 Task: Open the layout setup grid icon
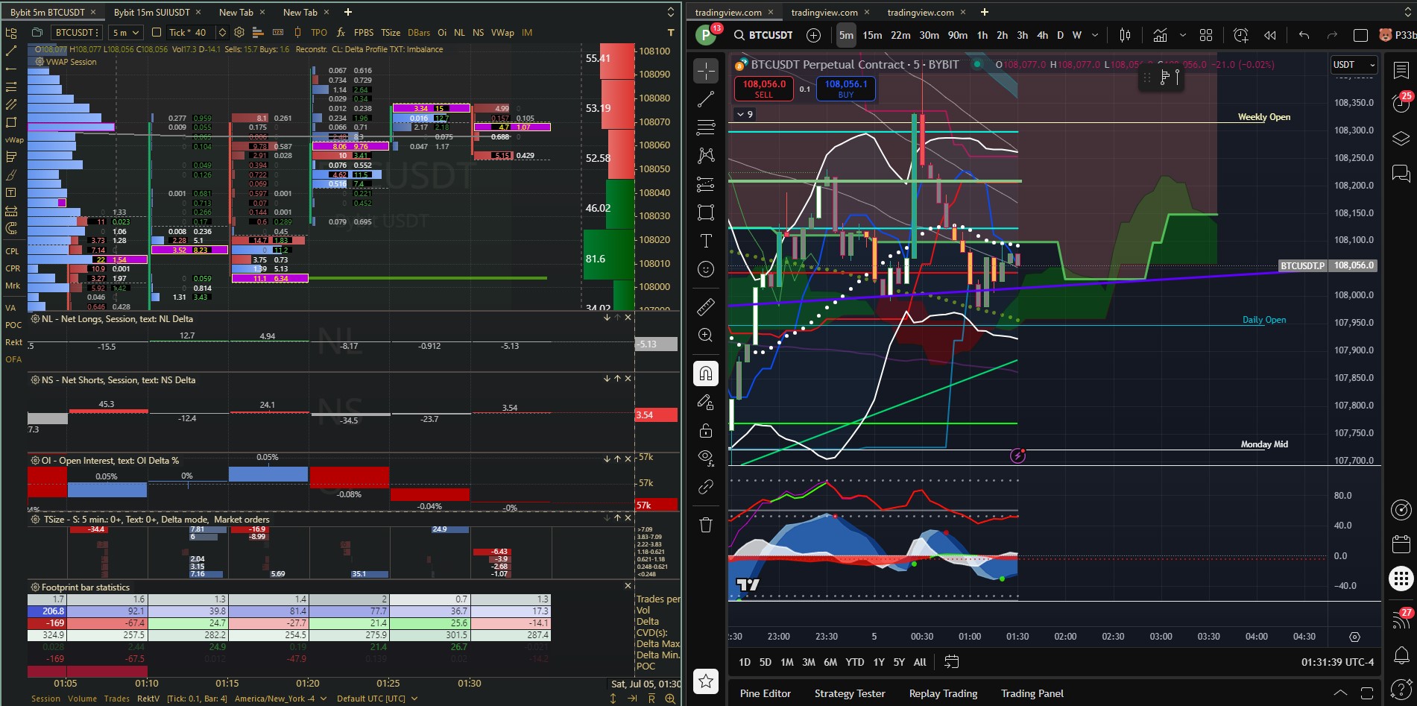tap(1206, 35)
